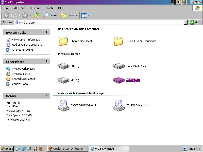Switch to Geeks to Go! taskbar window
Image resolution: width=203 pixels, height=152 pixels.
coord(68,149)
